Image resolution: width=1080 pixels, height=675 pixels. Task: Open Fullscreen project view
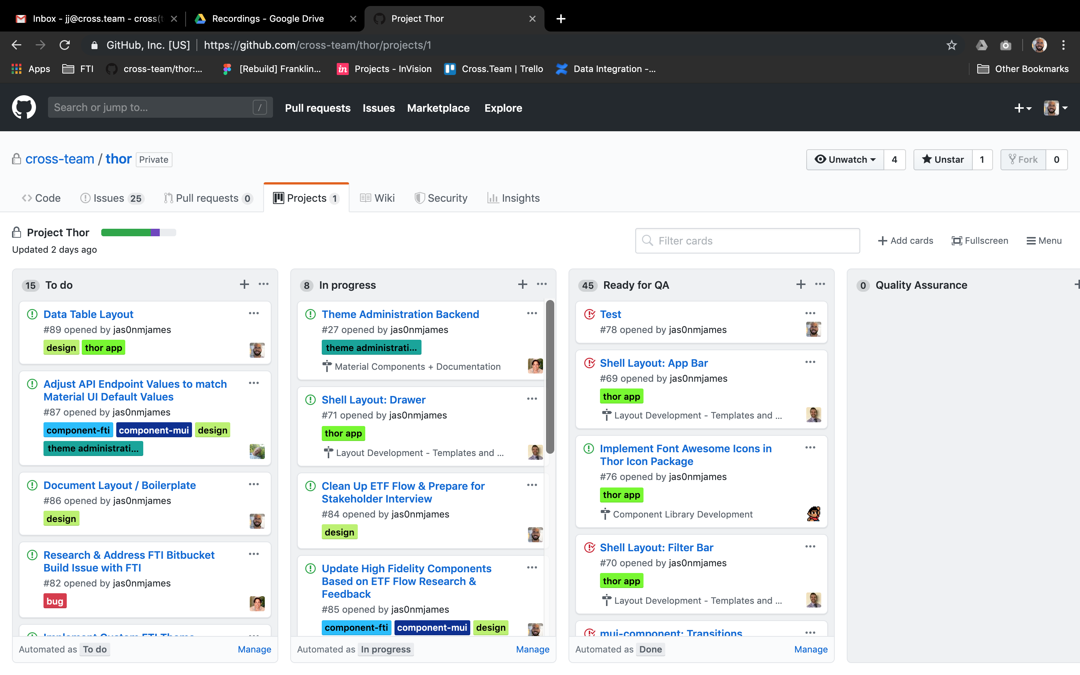click(979, 241)
